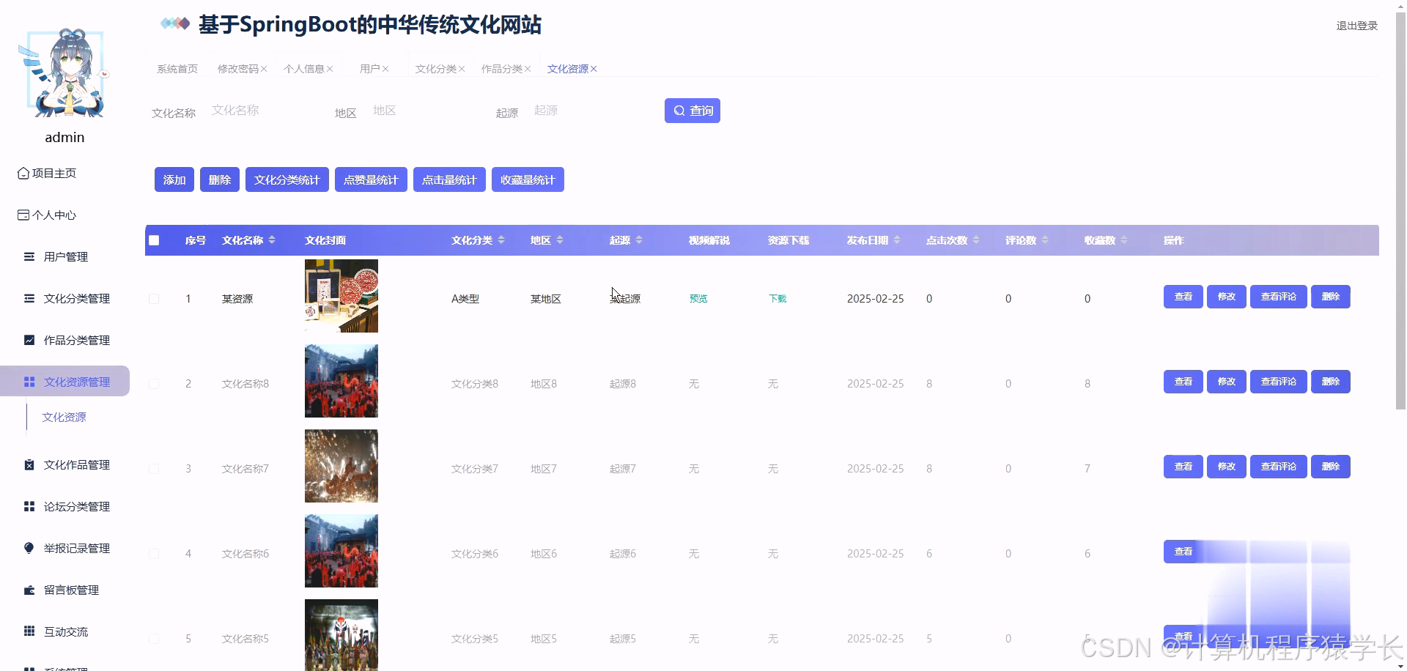The image size is (1407, 671).
Task: Click the 查询 search button
Action: (x=692, y=111)
